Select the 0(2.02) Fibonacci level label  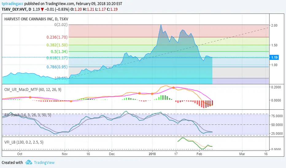(x=61, y=24)
